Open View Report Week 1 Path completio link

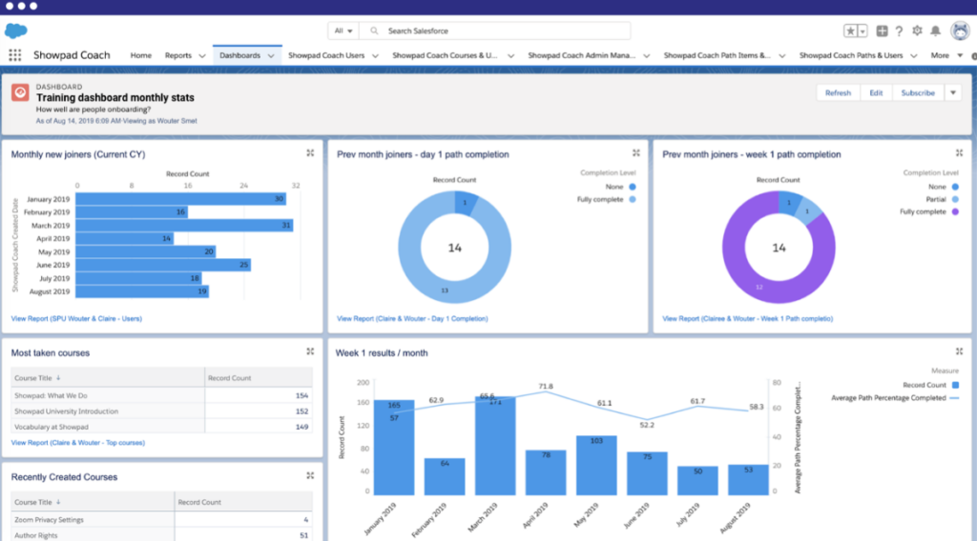coord(748,318)
